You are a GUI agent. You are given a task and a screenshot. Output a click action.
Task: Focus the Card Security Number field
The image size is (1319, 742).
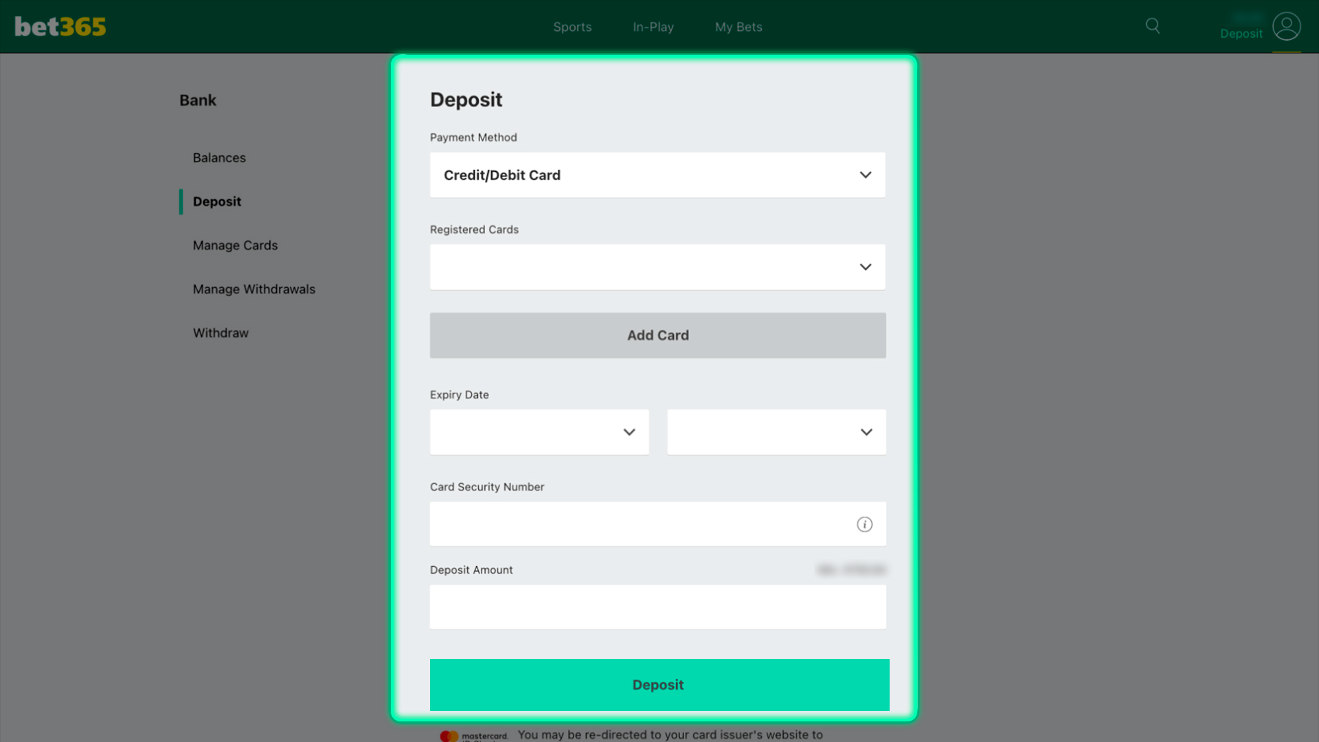(657, 524)
